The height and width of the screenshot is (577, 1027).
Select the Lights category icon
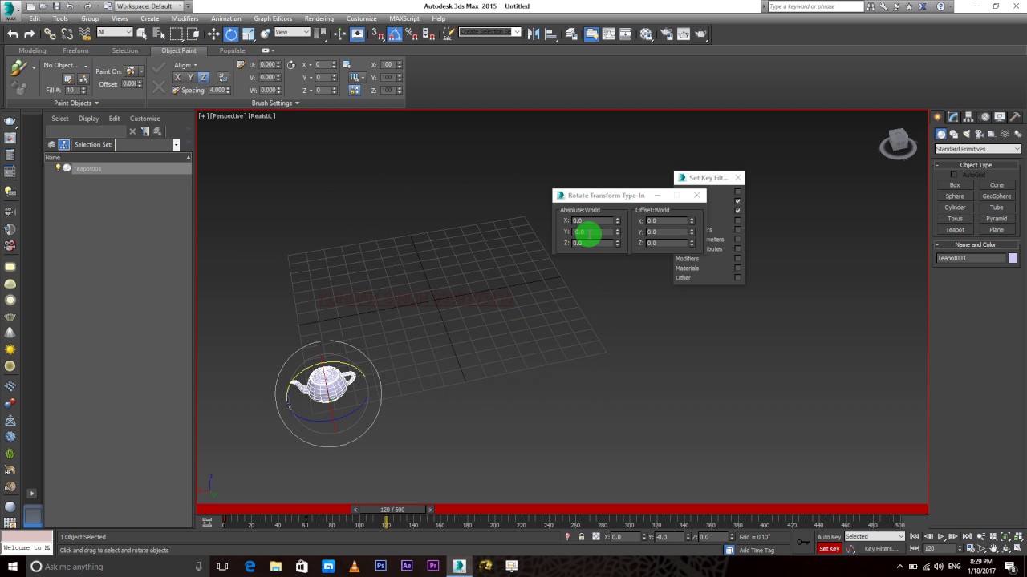pyautogui.click(x=967, y=134)
